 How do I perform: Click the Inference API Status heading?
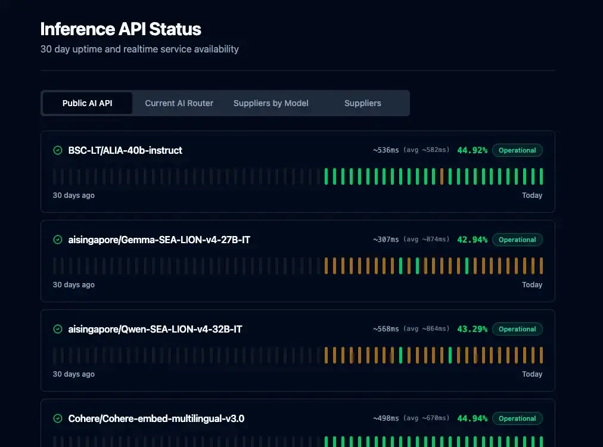121,29
